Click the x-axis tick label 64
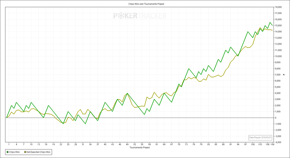 pyautogui.click(x=164, y=145)
